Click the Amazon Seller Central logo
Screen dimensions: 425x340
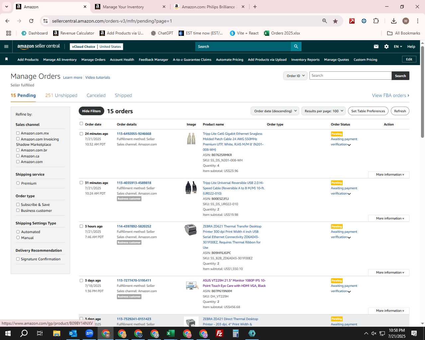click(x=39, y=46)
